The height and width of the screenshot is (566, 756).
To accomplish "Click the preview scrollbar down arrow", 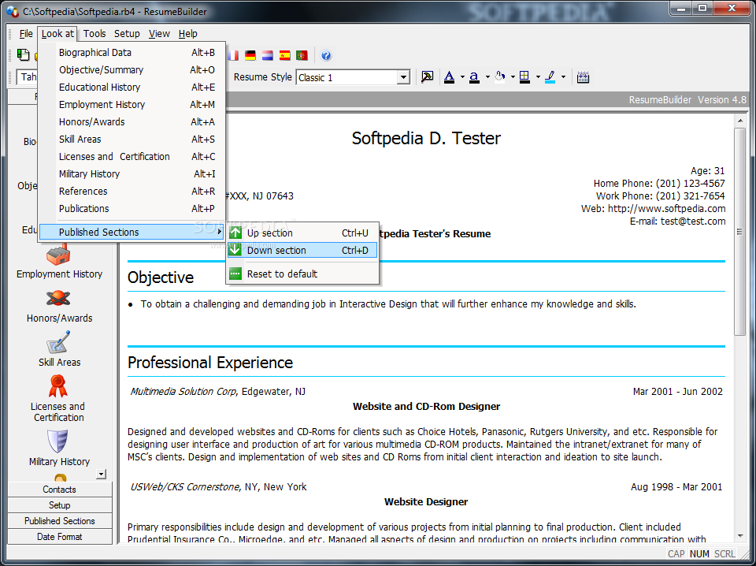I will (x=739, y=536).
